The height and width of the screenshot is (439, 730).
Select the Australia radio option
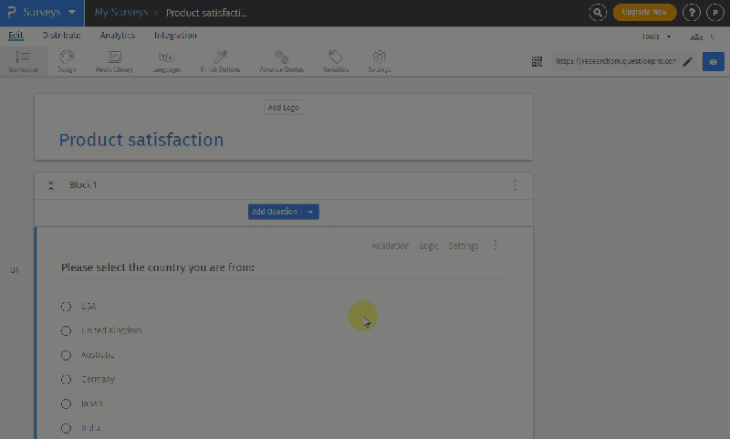pyautogui.click(x=66, y=355)
